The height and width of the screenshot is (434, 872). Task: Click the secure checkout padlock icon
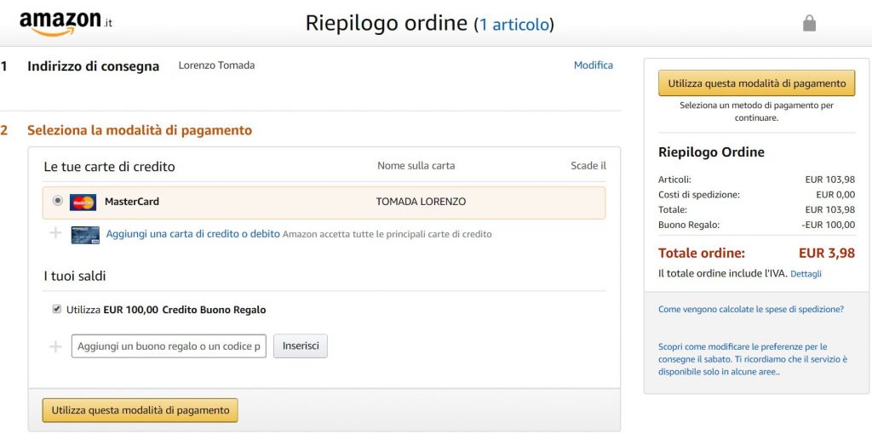pyautogui.click(x=809, y=23)
